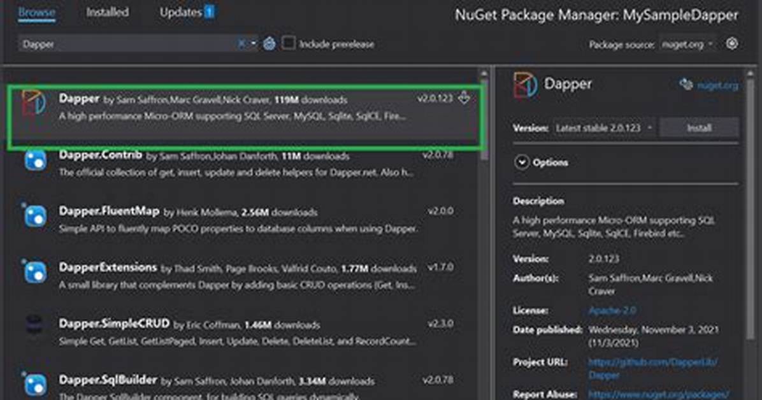Click the Dapper.FluentMap package icon

pyautogui.click(x=36, y=217)
